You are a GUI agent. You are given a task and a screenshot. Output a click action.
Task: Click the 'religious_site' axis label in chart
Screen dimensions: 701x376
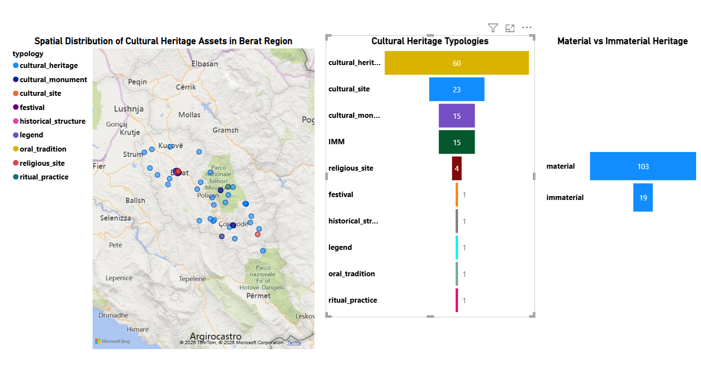(351, 169)
